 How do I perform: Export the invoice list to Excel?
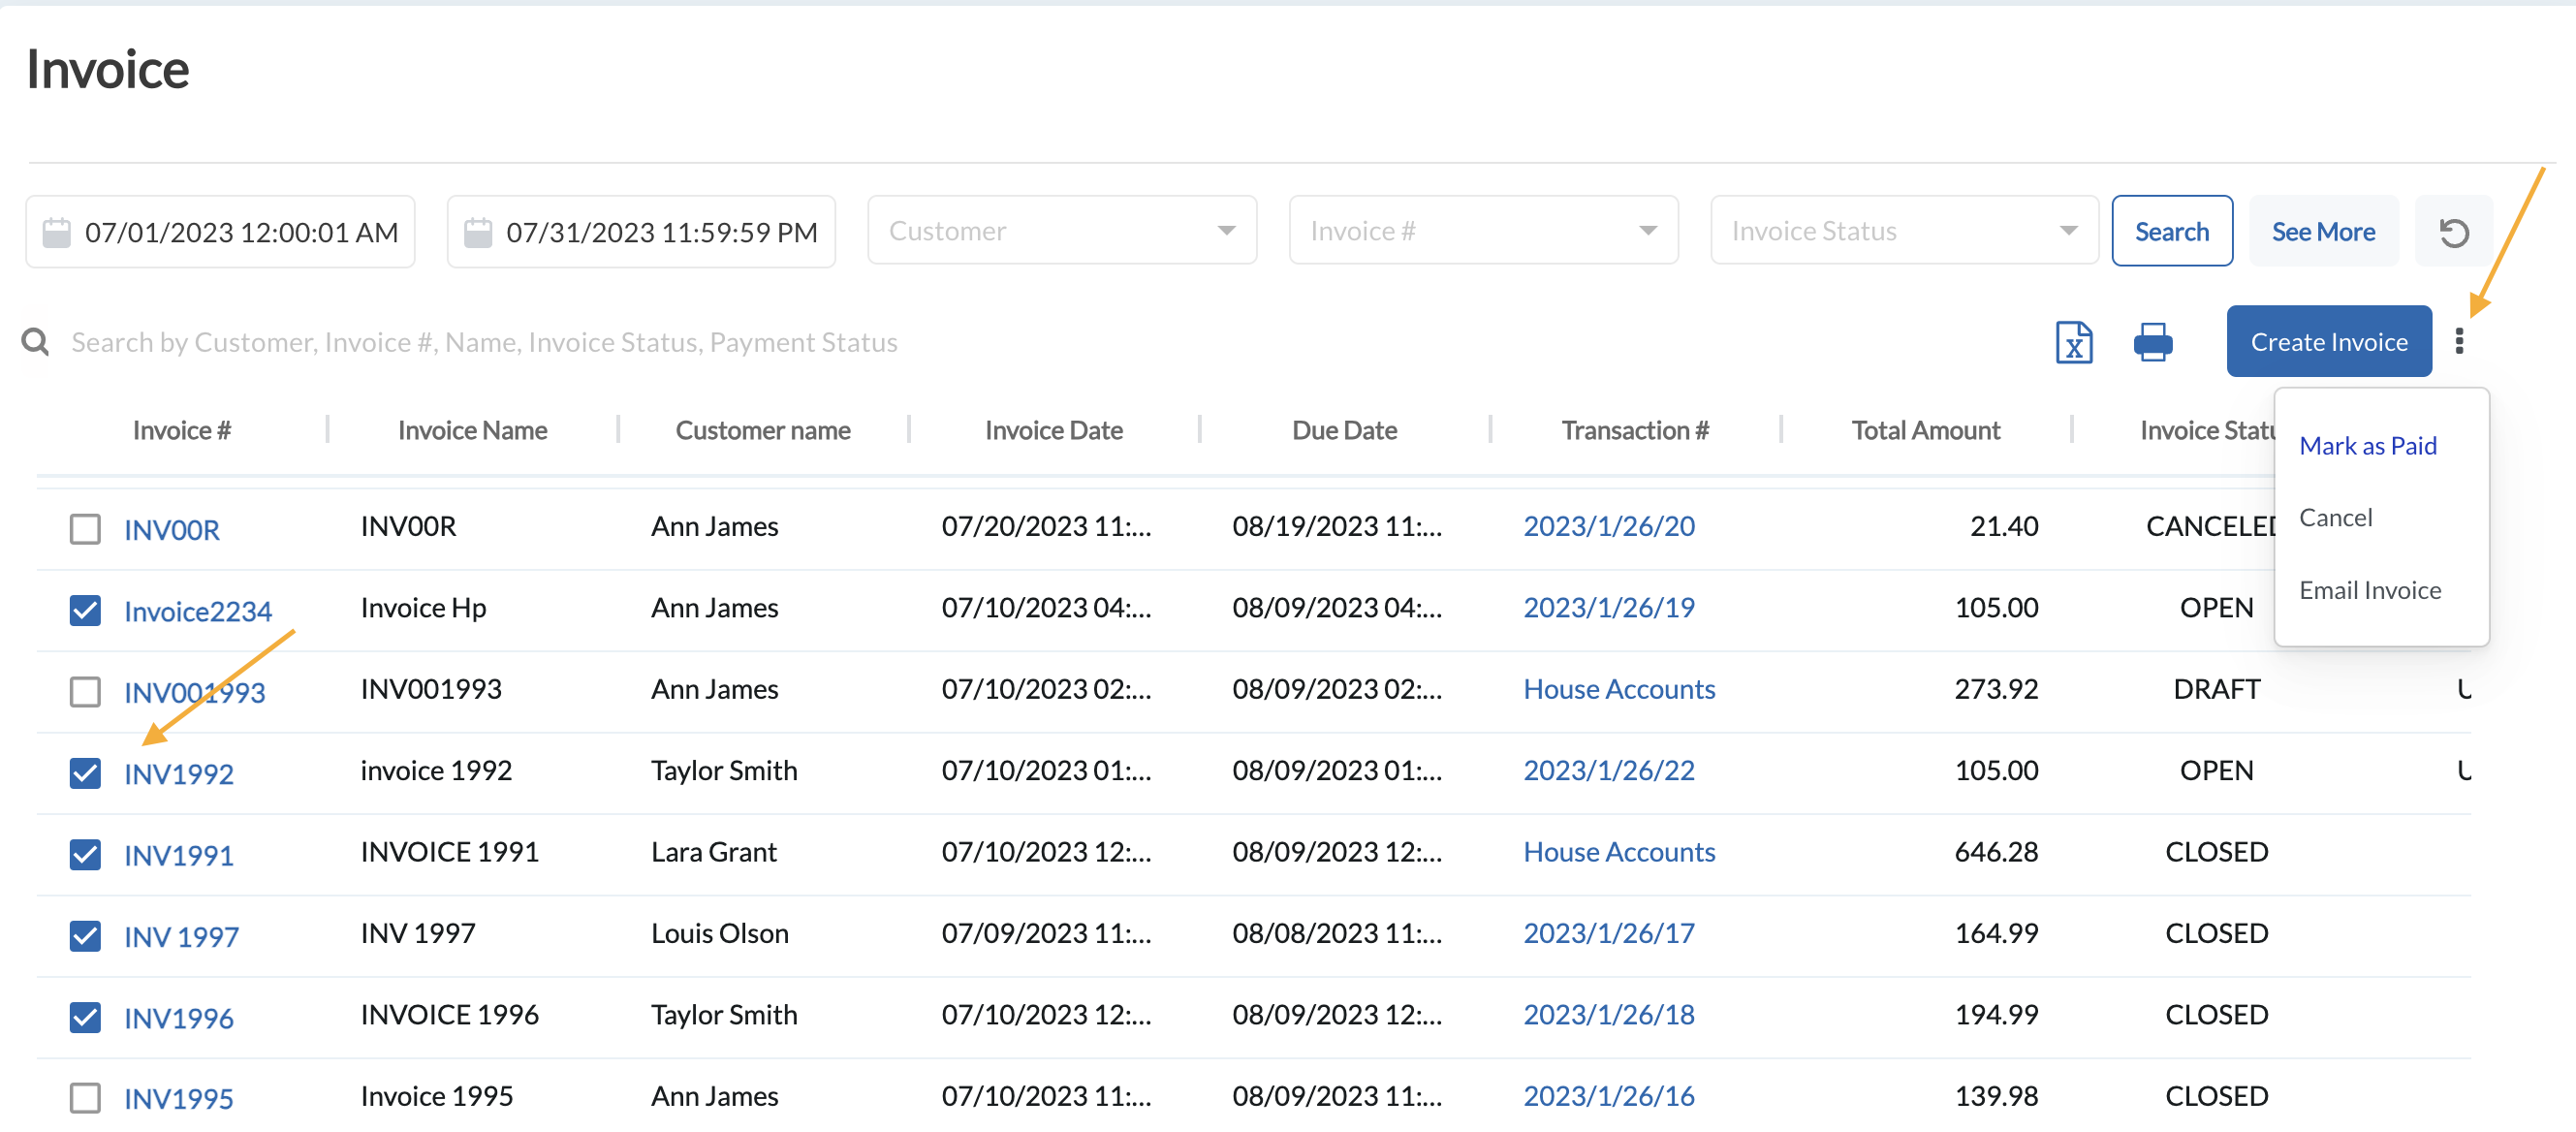click(2075, 342)
